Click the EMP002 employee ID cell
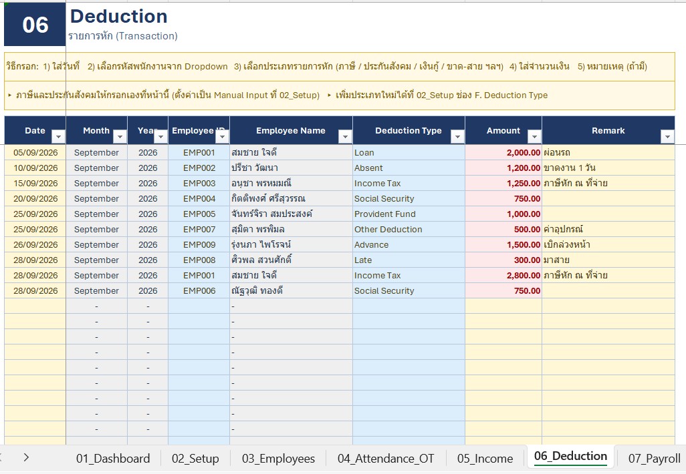Image resolution: width=686 pixels, height=474 pixels. [199, 168]
